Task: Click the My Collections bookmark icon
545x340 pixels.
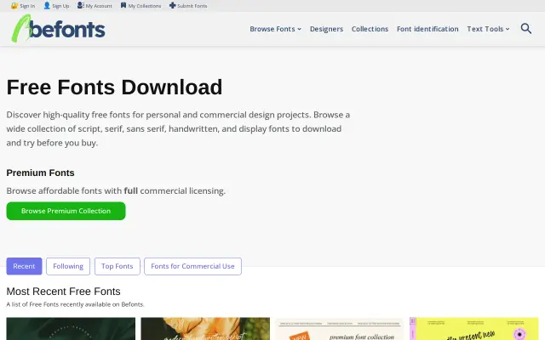Action: pyautogui.click(x=123, y=6)
